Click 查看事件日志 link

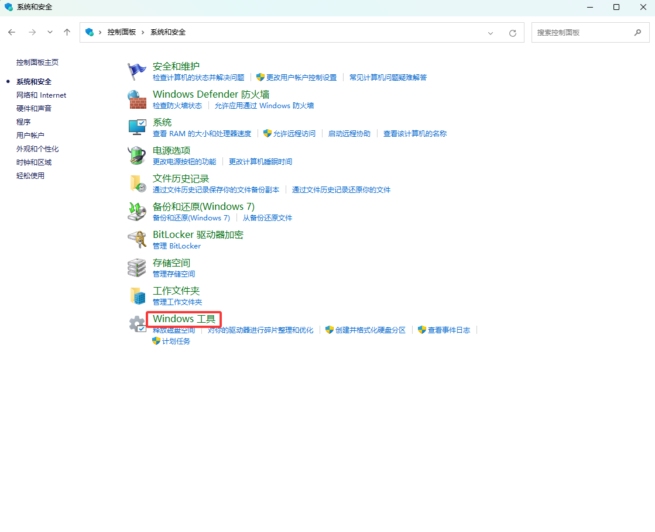(x=448, y=330)
